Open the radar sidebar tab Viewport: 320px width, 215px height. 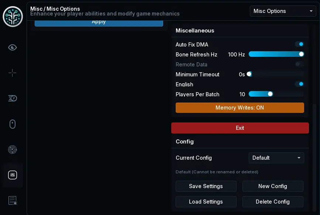click(13, 149)
